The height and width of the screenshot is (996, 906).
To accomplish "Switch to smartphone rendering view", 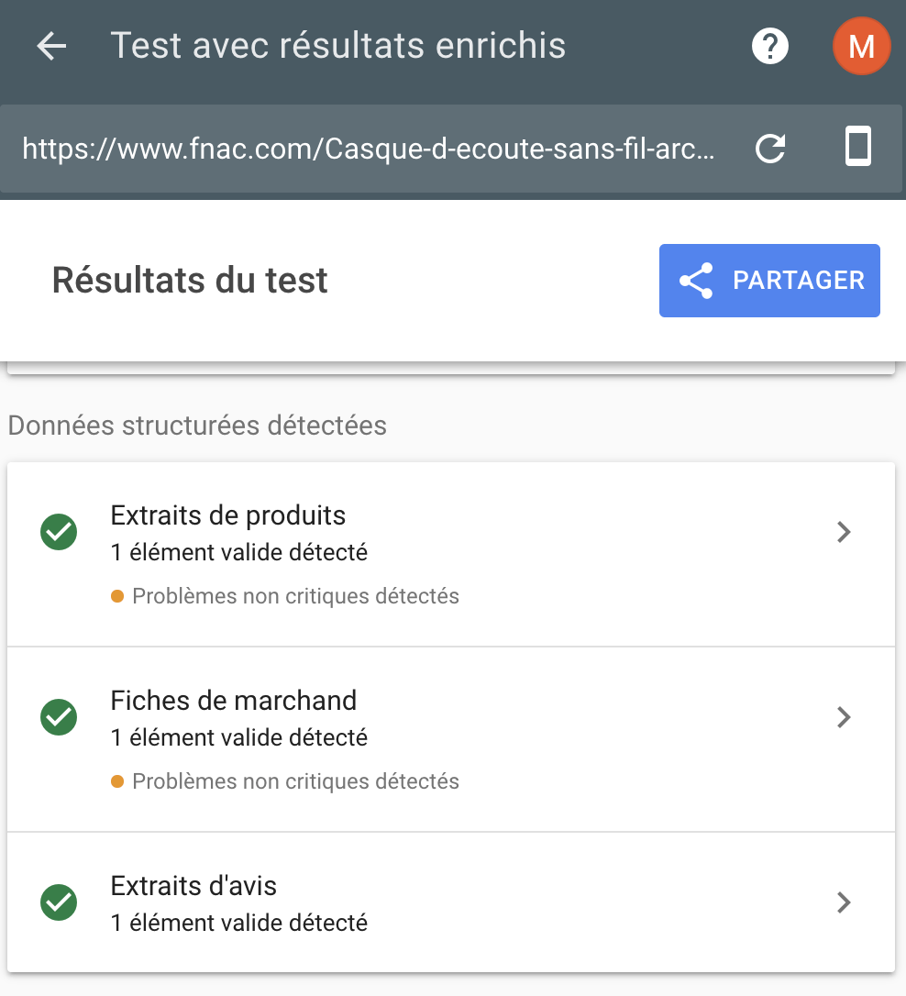I will [857, 148].
